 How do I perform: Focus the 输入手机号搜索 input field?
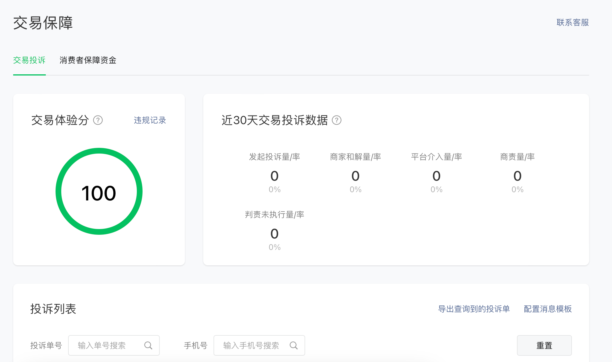252,345
